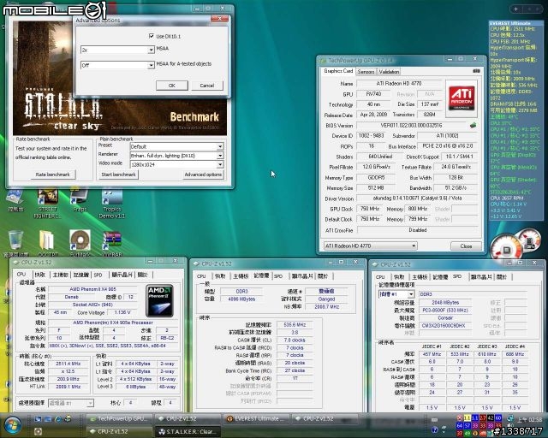Click the GPU-Z Name field ATI Radeon HD 4770
The image size is (548, 438).
pos(399,84)
